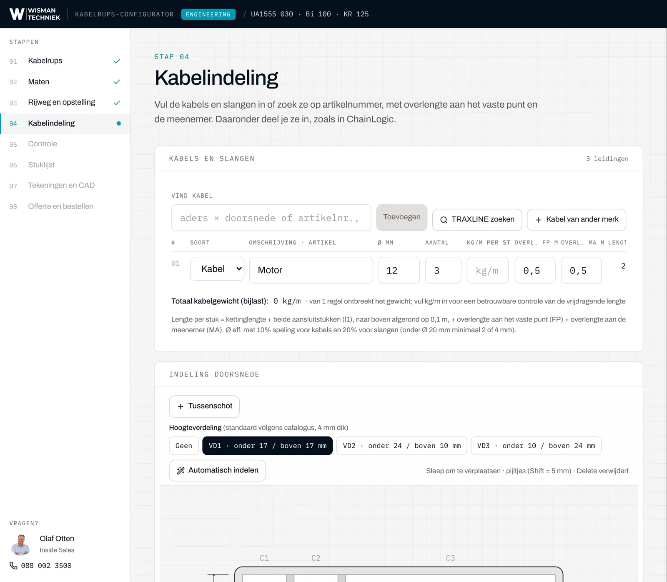Click the Overl. MA field for Motor row
This screenshot has height=582, width=667.
(x=581, y=270)
